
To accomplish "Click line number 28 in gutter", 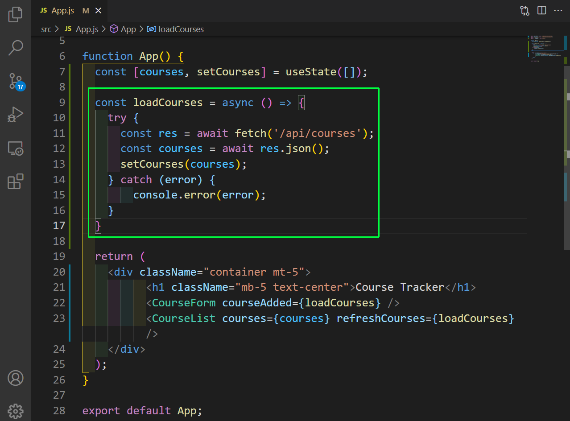I will [59, 411].
